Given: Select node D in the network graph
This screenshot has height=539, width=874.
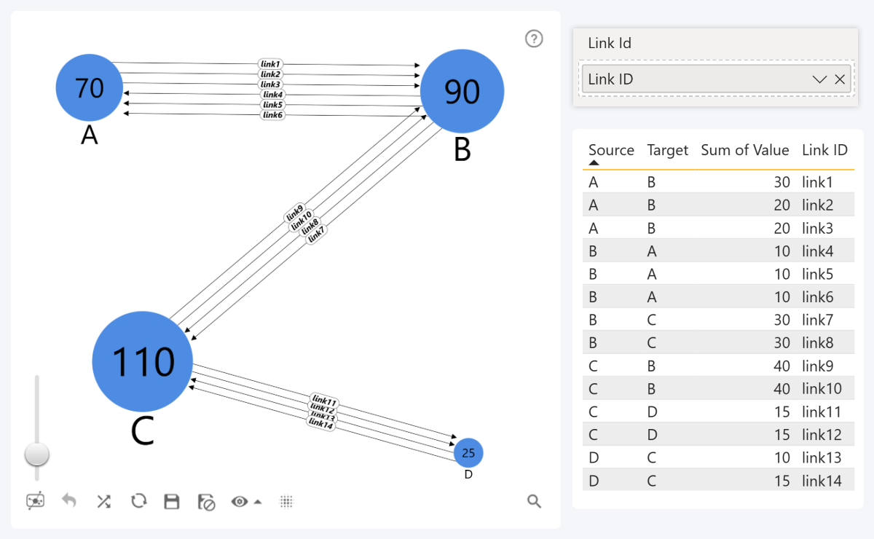Looking at the screenshot, I should pyautogui.click(x=468, y=452).
